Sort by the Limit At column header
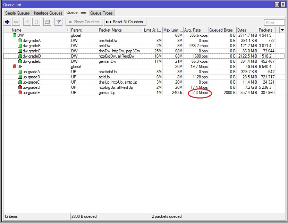 tap(153, 30)
